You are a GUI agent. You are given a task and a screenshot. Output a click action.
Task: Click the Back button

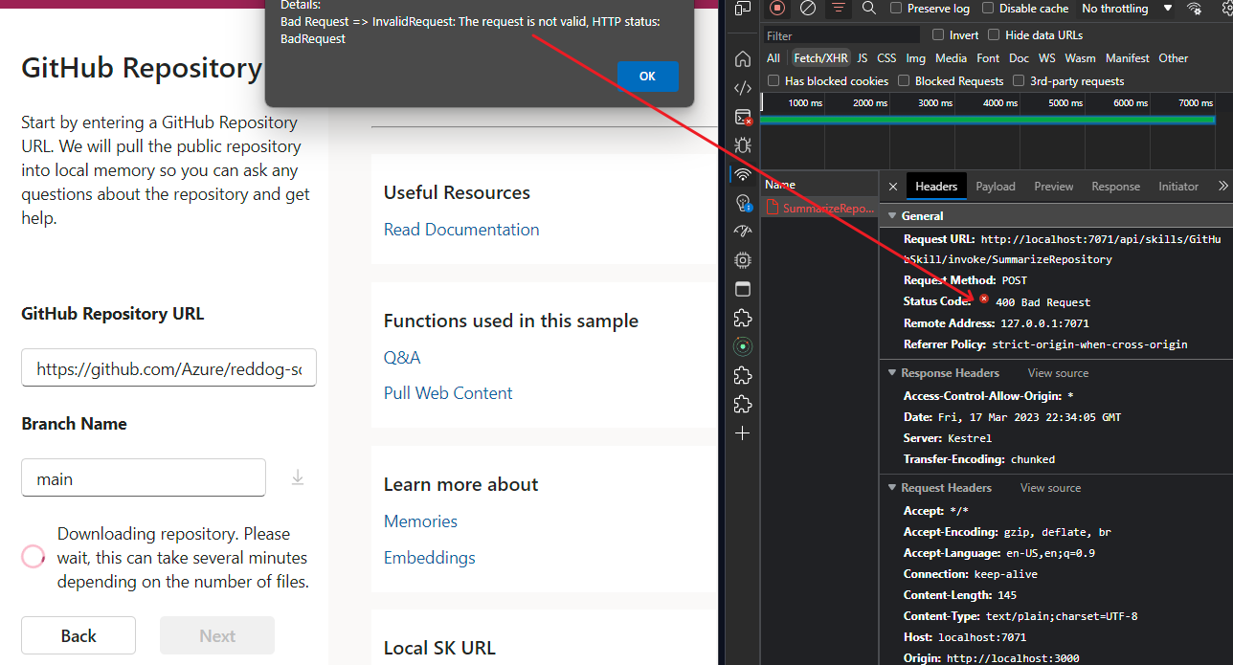pyautogui.click(x=78, y=635)
